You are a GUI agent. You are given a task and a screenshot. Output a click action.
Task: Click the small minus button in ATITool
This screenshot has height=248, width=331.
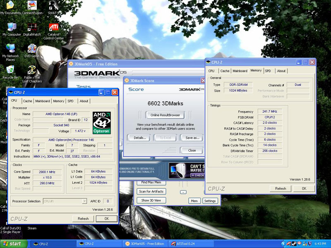[183, 192]
